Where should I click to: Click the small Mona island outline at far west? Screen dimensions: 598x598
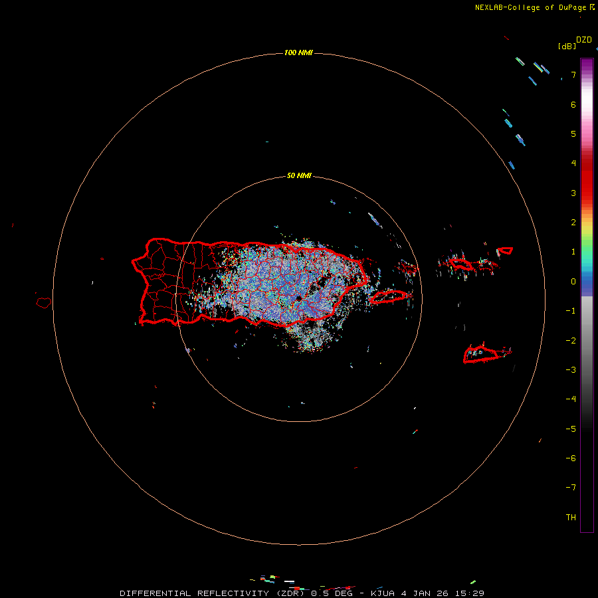click(44, 302)
